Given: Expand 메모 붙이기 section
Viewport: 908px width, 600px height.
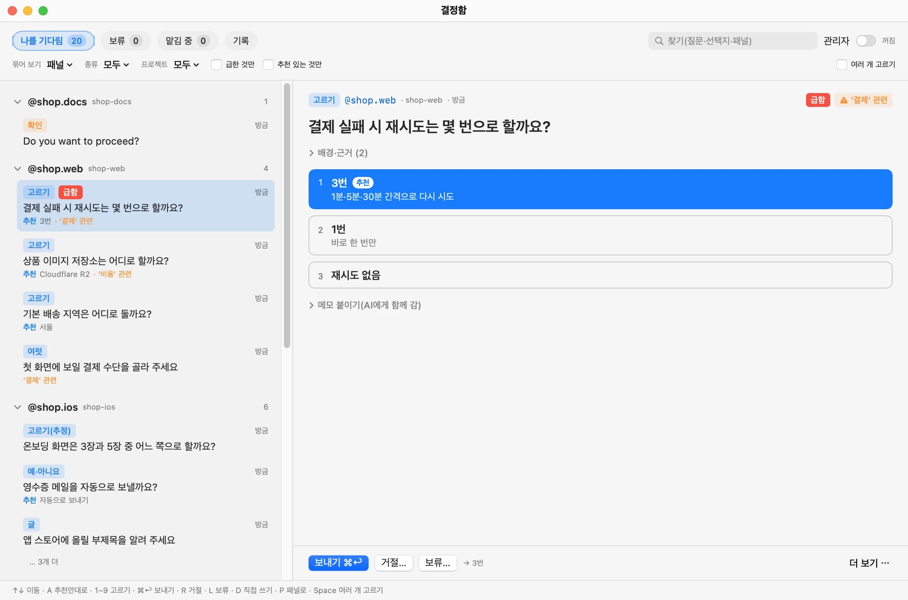Looking at the screenshot, I should coord(365,305).
